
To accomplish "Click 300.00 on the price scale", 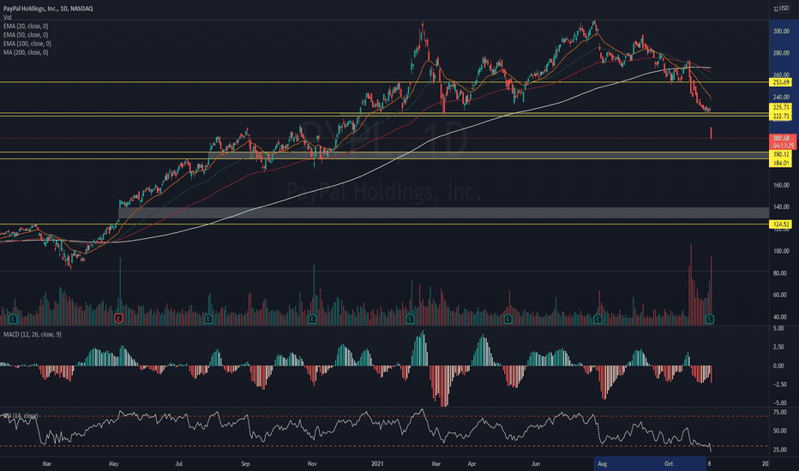I will pos(781,31).
